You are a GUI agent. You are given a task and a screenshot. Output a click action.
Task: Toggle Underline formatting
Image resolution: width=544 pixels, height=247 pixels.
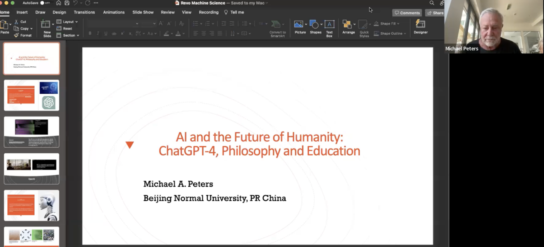[106, 33]
